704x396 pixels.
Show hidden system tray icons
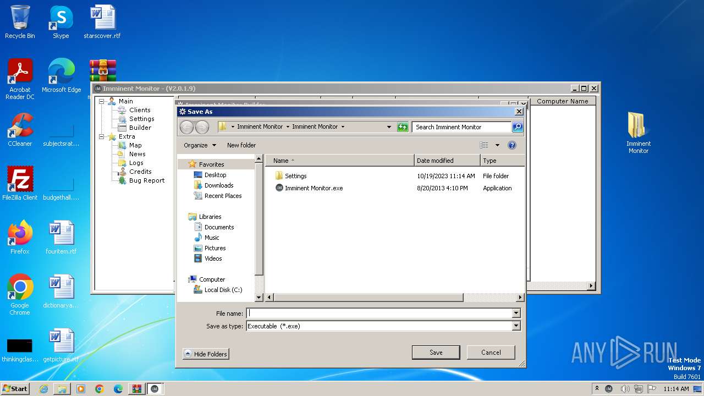(x=597, y=389)
